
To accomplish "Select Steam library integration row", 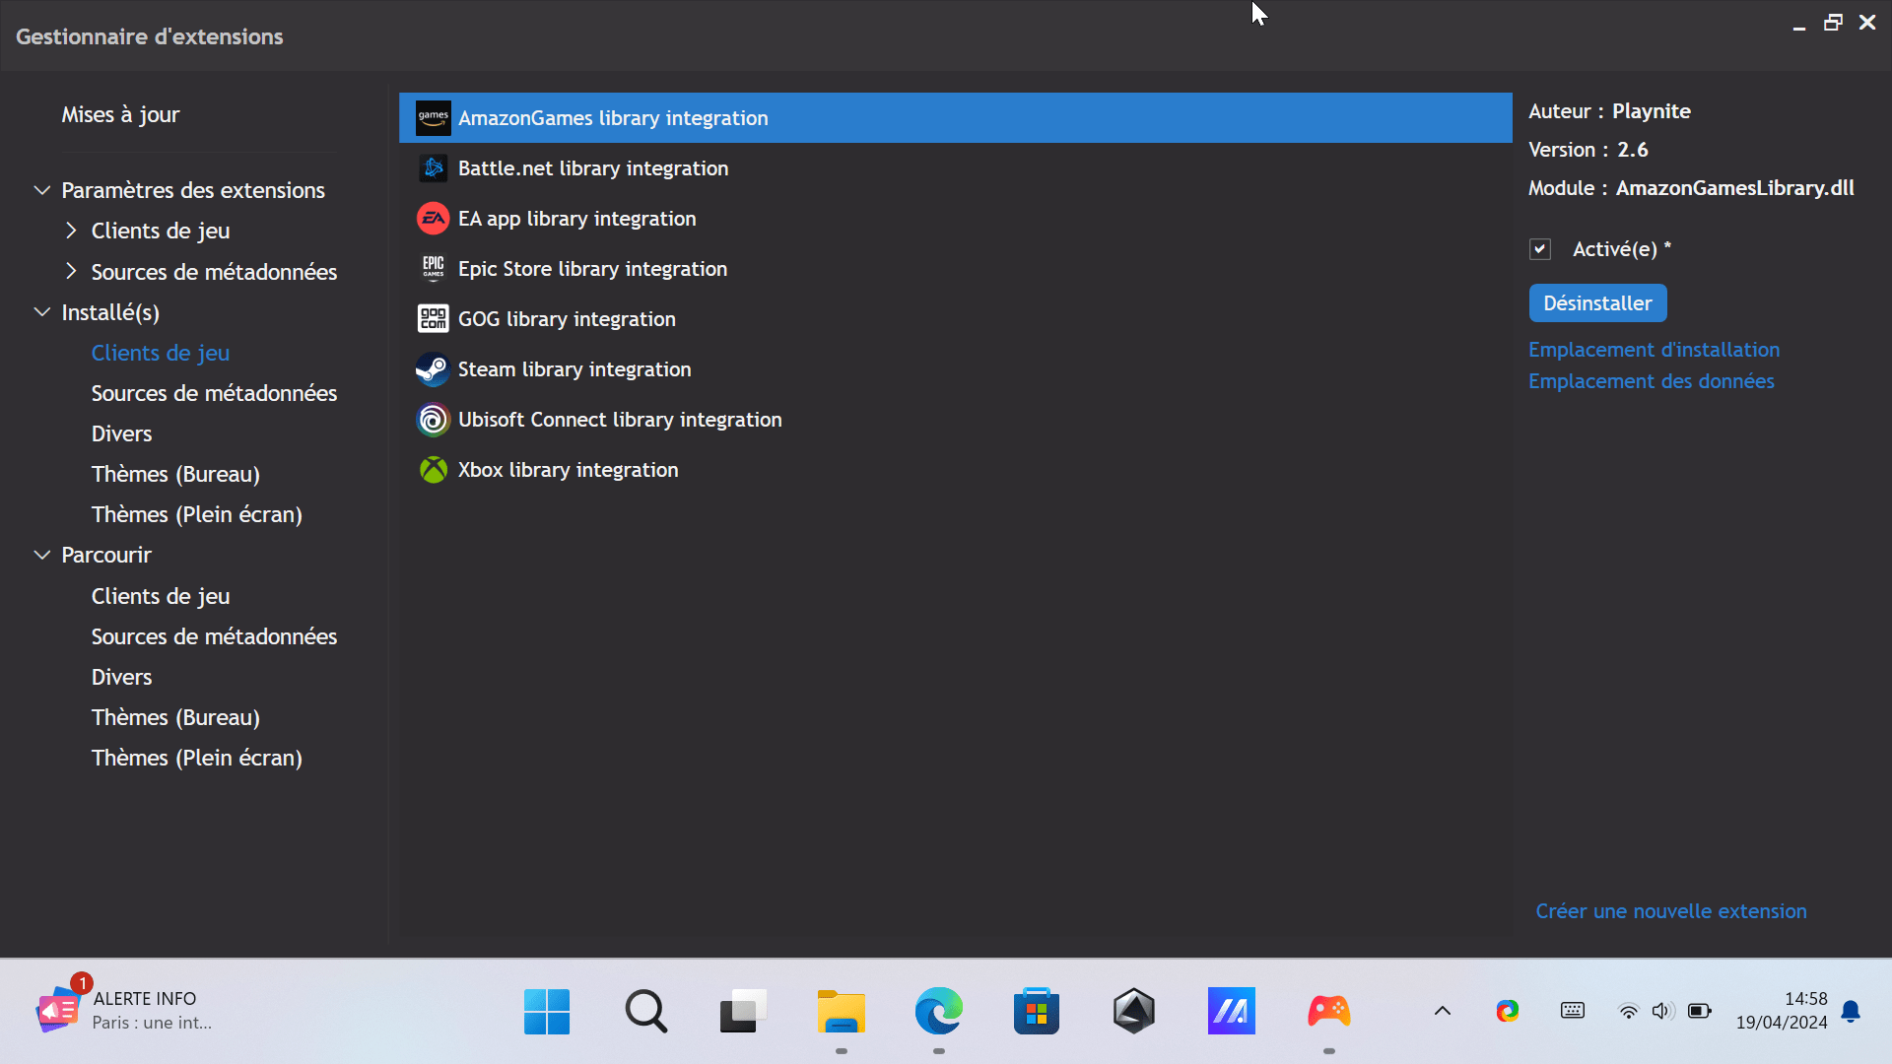I will 955,369.
